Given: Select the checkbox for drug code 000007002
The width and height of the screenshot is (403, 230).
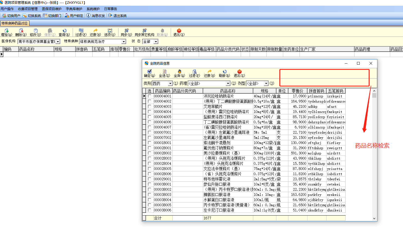Looking at the screenshot, I should click(149, 138).
